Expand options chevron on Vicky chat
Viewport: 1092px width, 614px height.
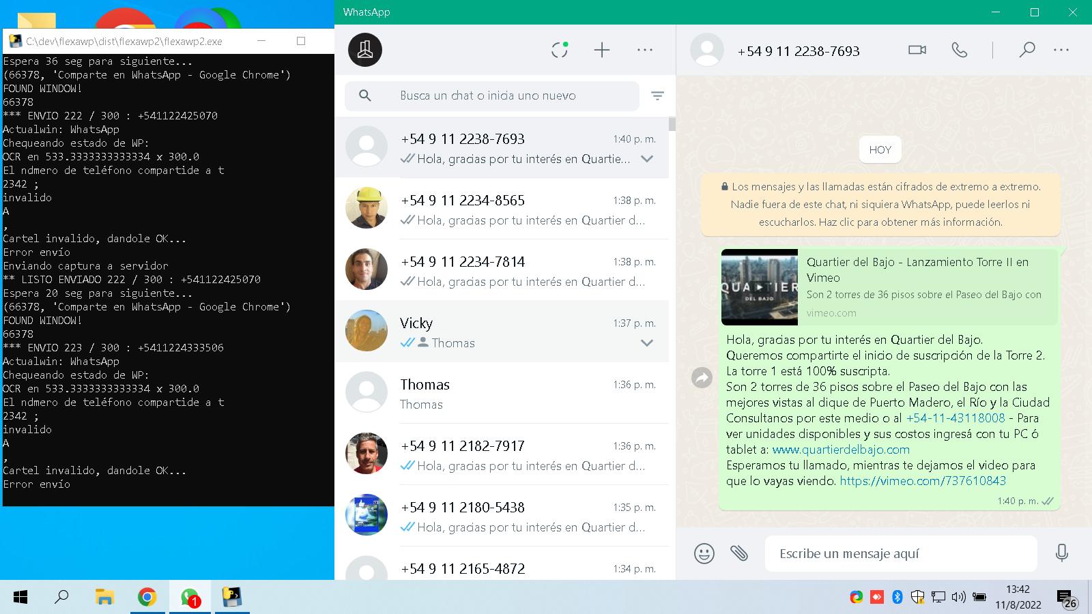coord(647,343)
